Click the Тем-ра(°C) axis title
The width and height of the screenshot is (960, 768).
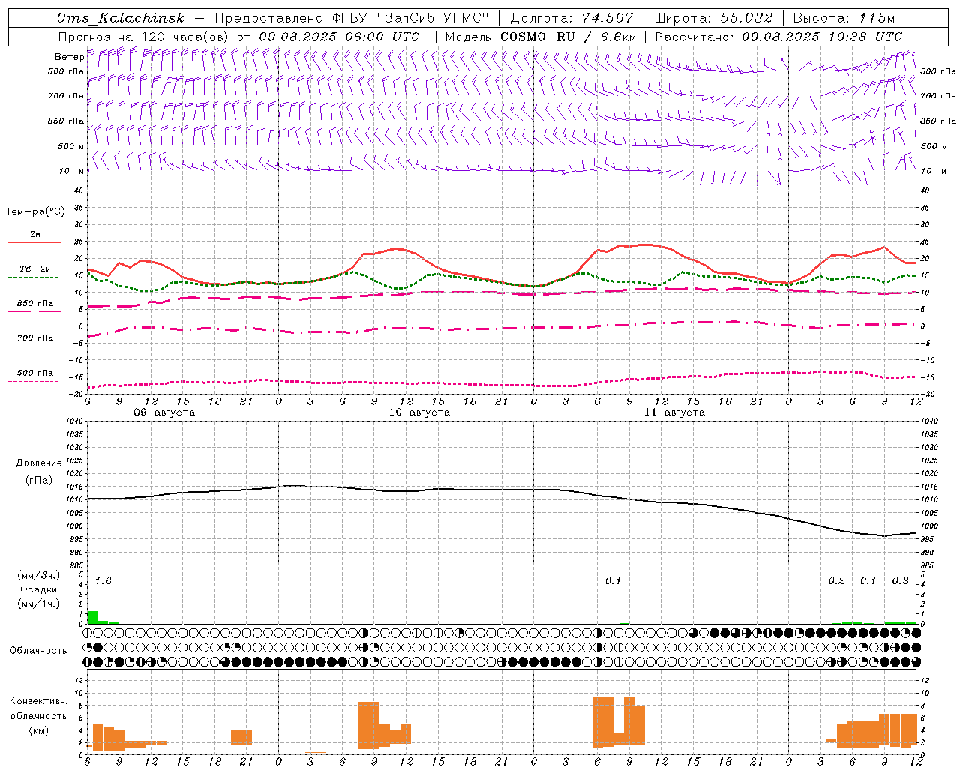35,212
